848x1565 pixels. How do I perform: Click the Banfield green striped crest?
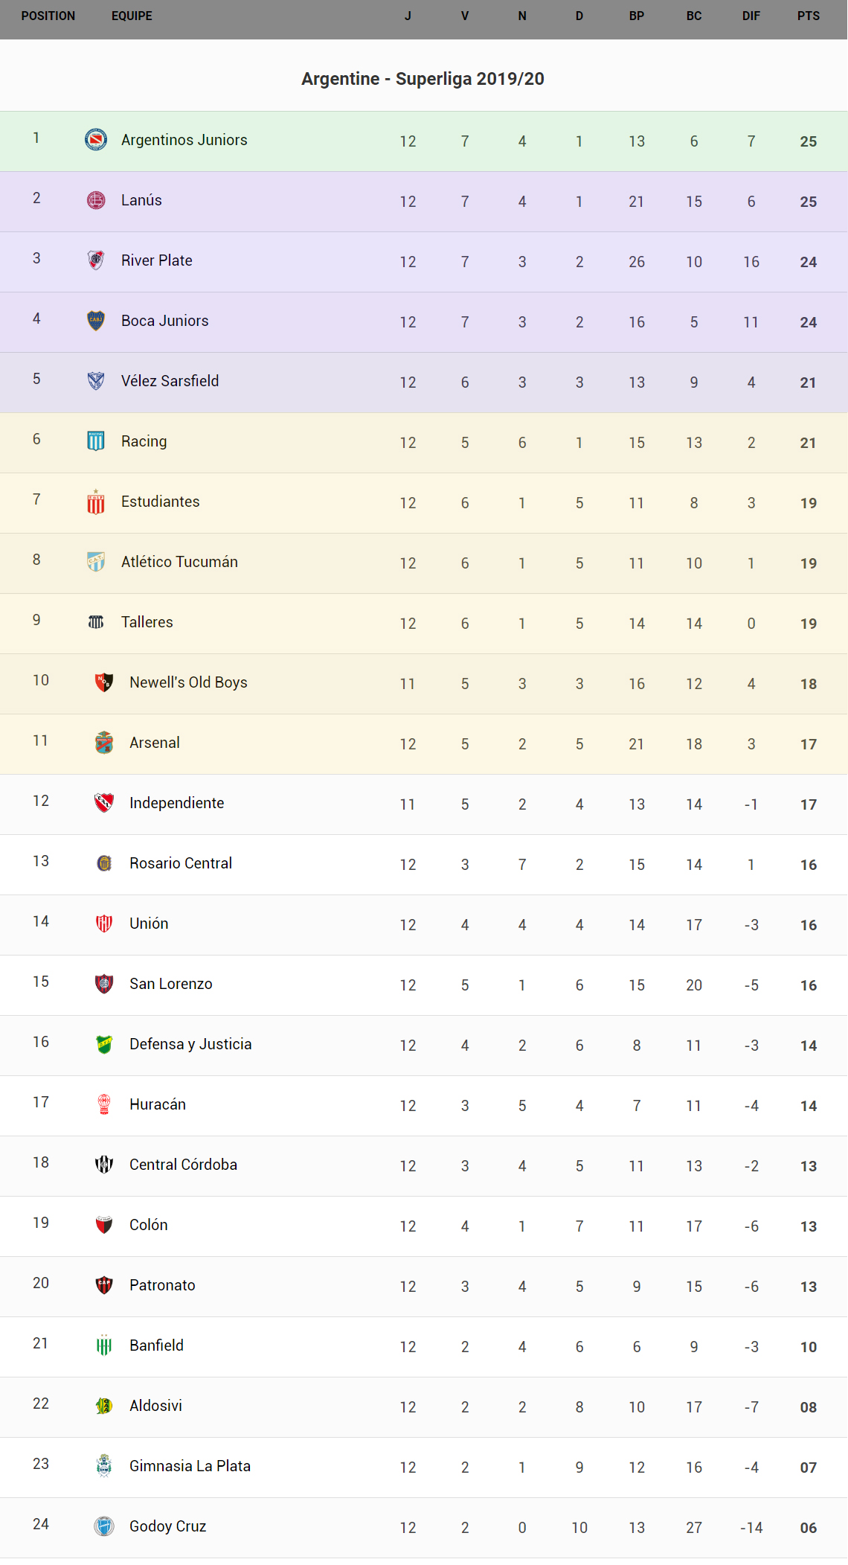(x=104, y=1345)
